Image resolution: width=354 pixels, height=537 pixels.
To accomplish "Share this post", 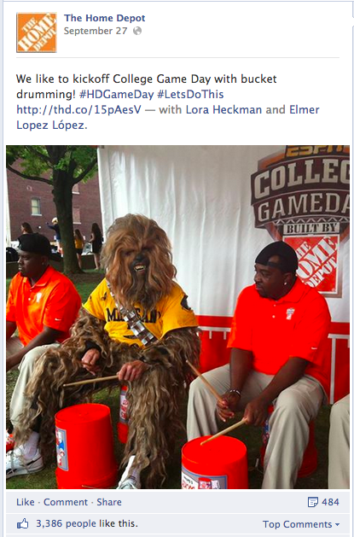I will [x=109, y=502].
